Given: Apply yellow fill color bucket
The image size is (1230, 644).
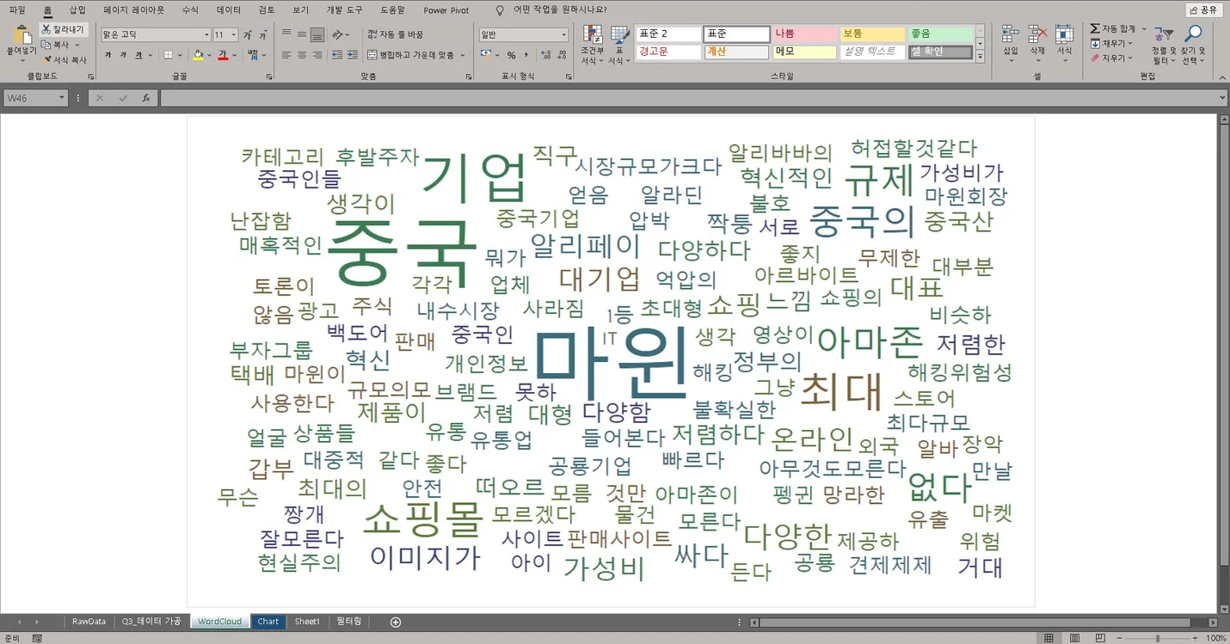Looking at the screenshot, I should coord(198,55).
